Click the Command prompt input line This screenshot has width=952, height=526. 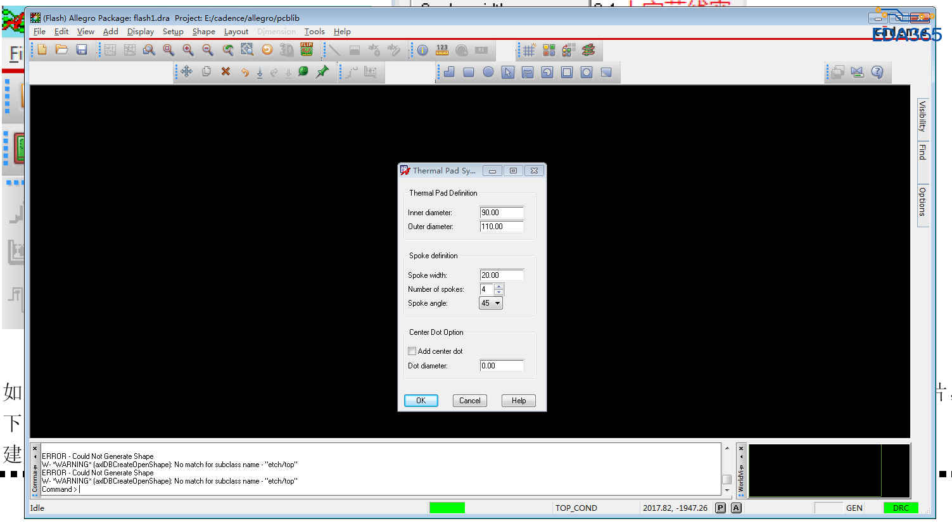tap(380, 489)
